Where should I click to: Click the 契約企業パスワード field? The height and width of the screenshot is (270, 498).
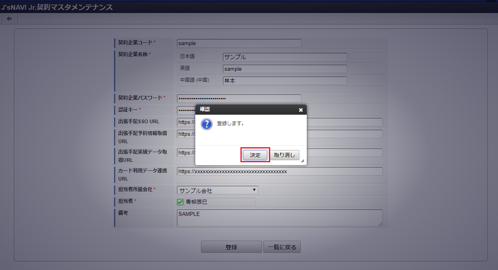(239, 98)
